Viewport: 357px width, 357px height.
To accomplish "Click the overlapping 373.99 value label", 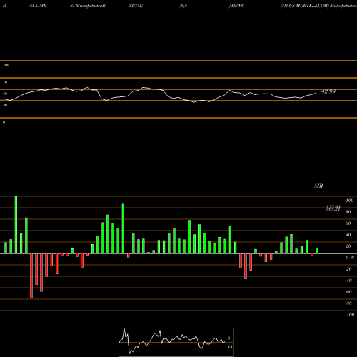I will click(x=333, y=207).
